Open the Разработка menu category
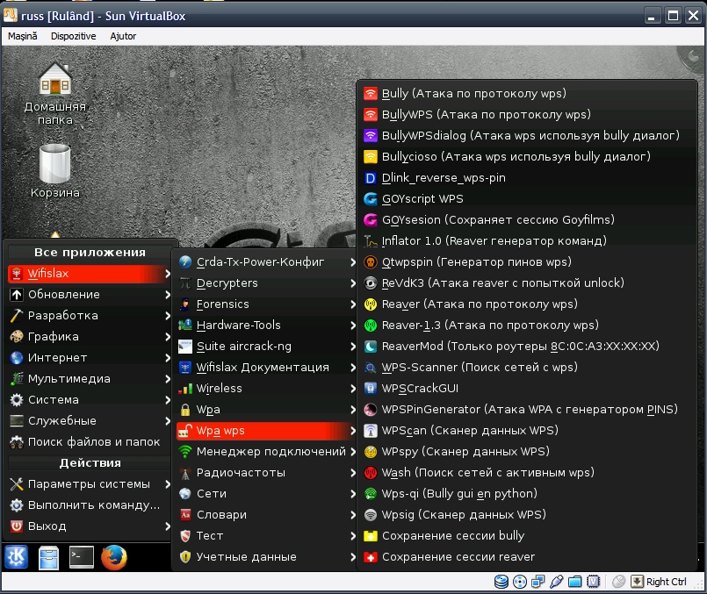 tap(90, 316)
